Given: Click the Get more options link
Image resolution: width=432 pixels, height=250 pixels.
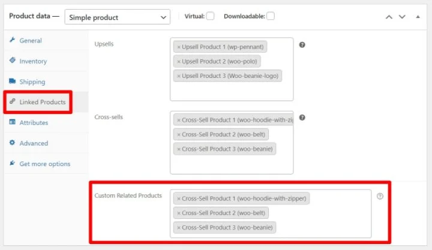Looking at the screenshot, I should [44, 164].
